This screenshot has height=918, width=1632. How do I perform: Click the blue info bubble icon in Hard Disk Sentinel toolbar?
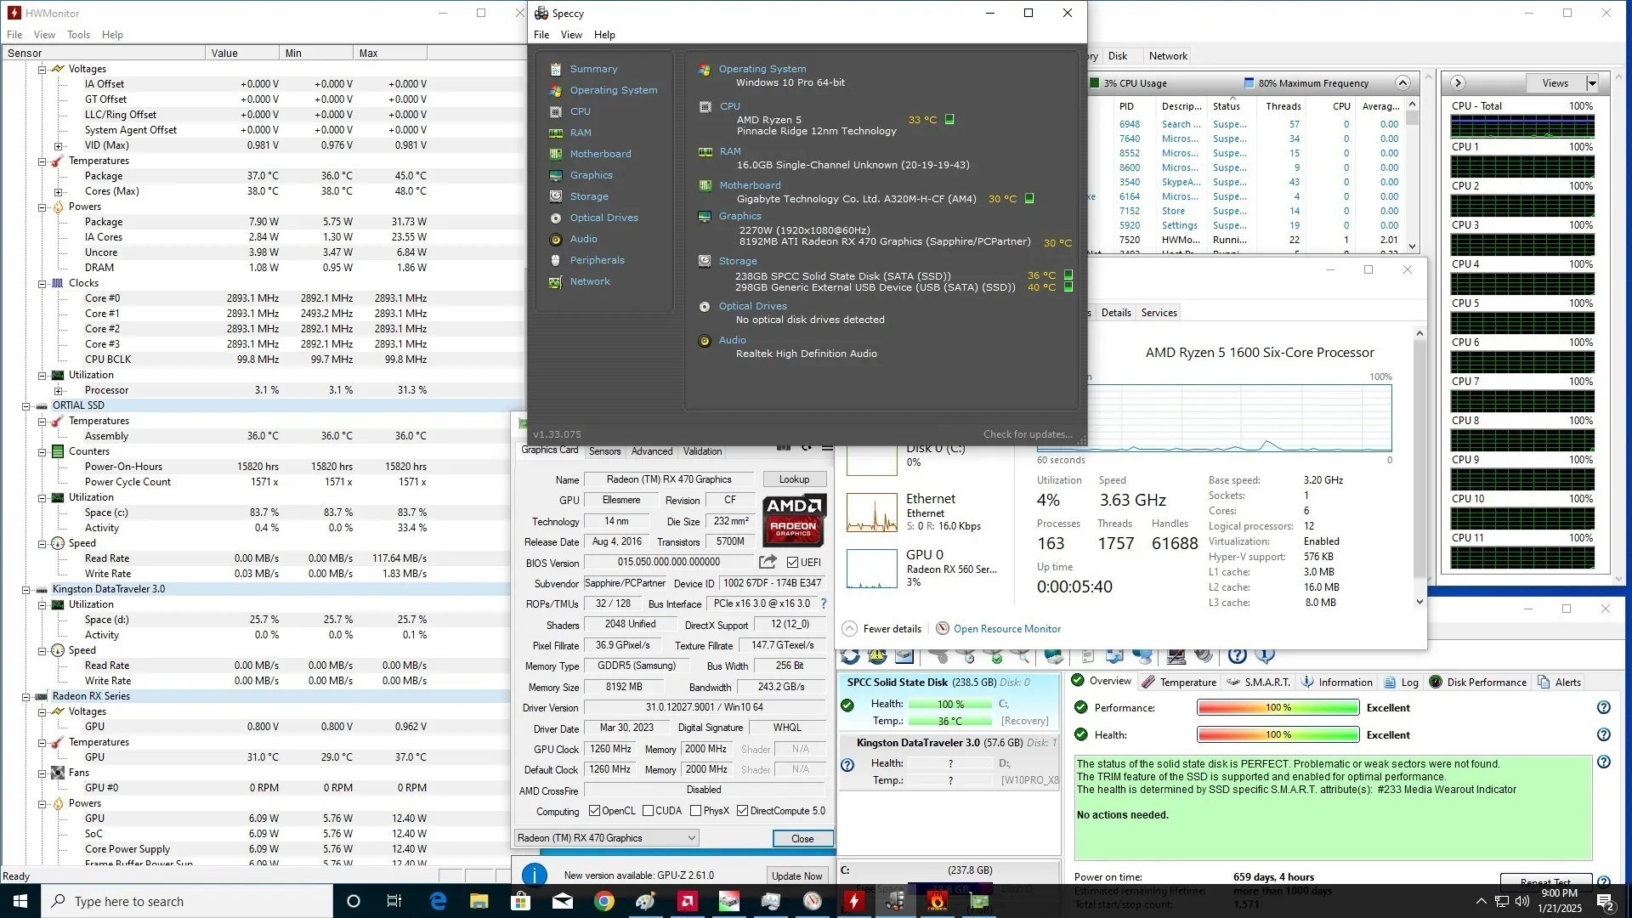coord(1265,655)
